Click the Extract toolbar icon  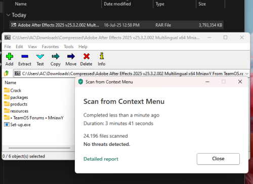[25, 56]
